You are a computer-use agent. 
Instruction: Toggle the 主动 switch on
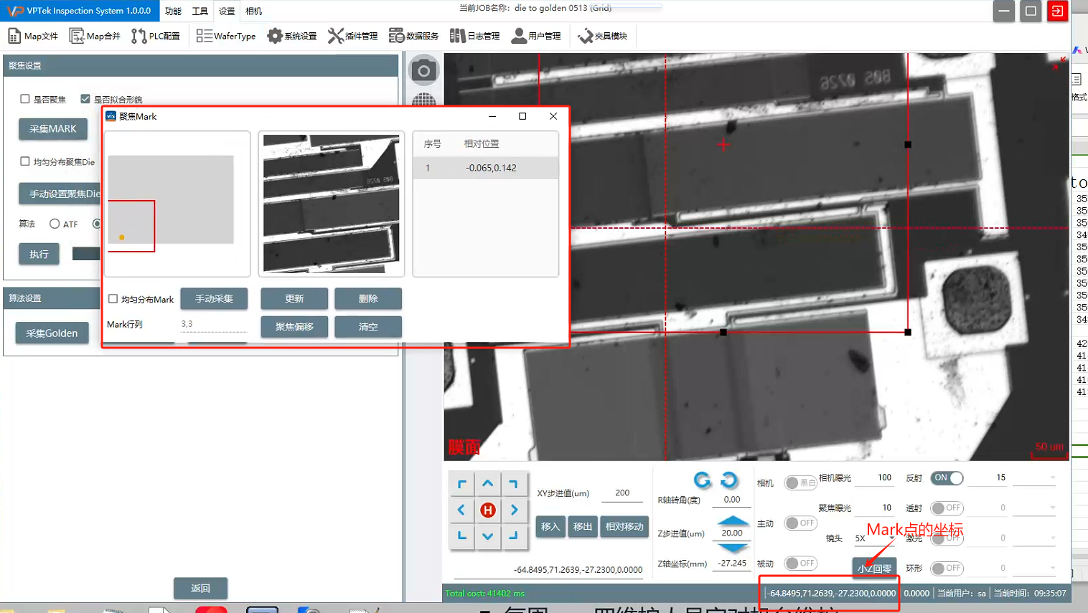(800, 523)
